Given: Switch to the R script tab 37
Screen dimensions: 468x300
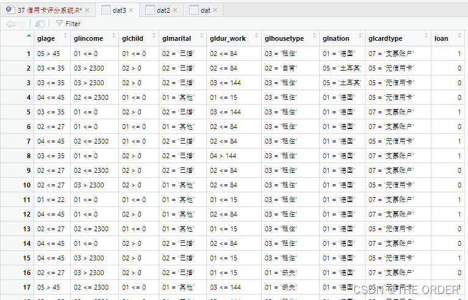Looking at the screenshot, I should pyautogui.click(x=49, y=10).
